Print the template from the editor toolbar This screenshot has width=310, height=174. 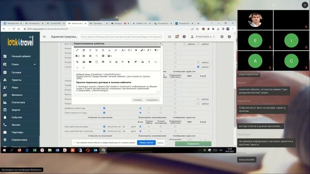pos(142,62)
